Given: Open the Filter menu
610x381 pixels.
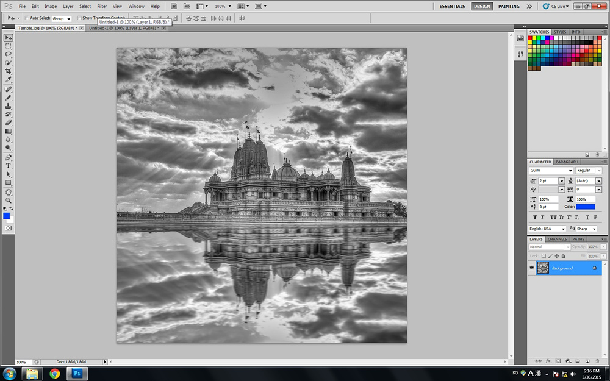Looking at the screenshot, I should (x=102, y=6).
